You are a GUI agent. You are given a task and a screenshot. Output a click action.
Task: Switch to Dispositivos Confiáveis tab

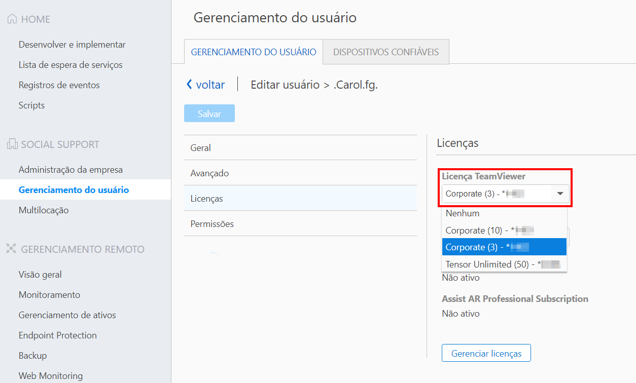tap(386, 52)
